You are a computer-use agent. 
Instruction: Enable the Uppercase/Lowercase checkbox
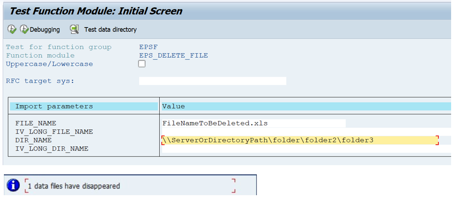tap(142, 64)
